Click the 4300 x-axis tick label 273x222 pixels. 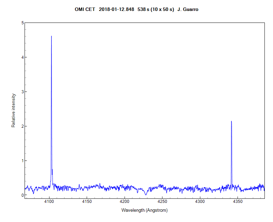point(200,202)
